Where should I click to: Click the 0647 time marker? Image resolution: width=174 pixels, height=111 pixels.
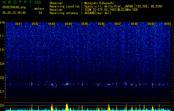click(118, 24)
